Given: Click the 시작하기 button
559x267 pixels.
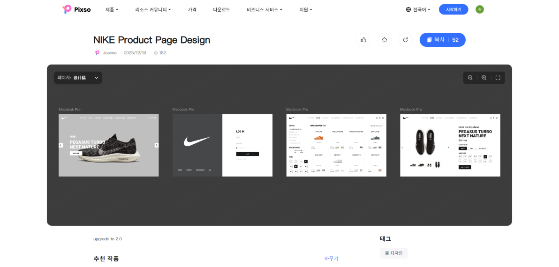Looking at the screenshot, I should tap(453, 10).
